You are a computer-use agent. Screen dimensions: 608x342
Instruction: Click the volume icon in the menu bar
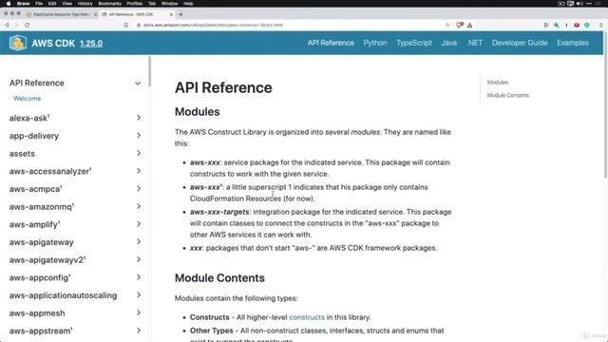[579, 4]
